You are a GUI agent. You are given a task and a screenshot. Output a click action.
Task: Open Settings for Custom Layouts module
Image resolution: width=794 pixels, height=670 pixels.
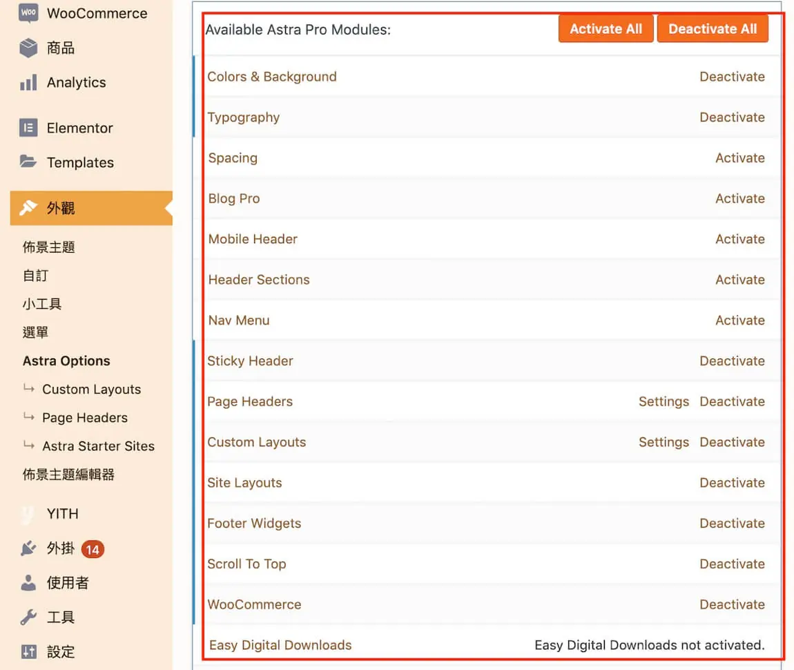[664, 441]
